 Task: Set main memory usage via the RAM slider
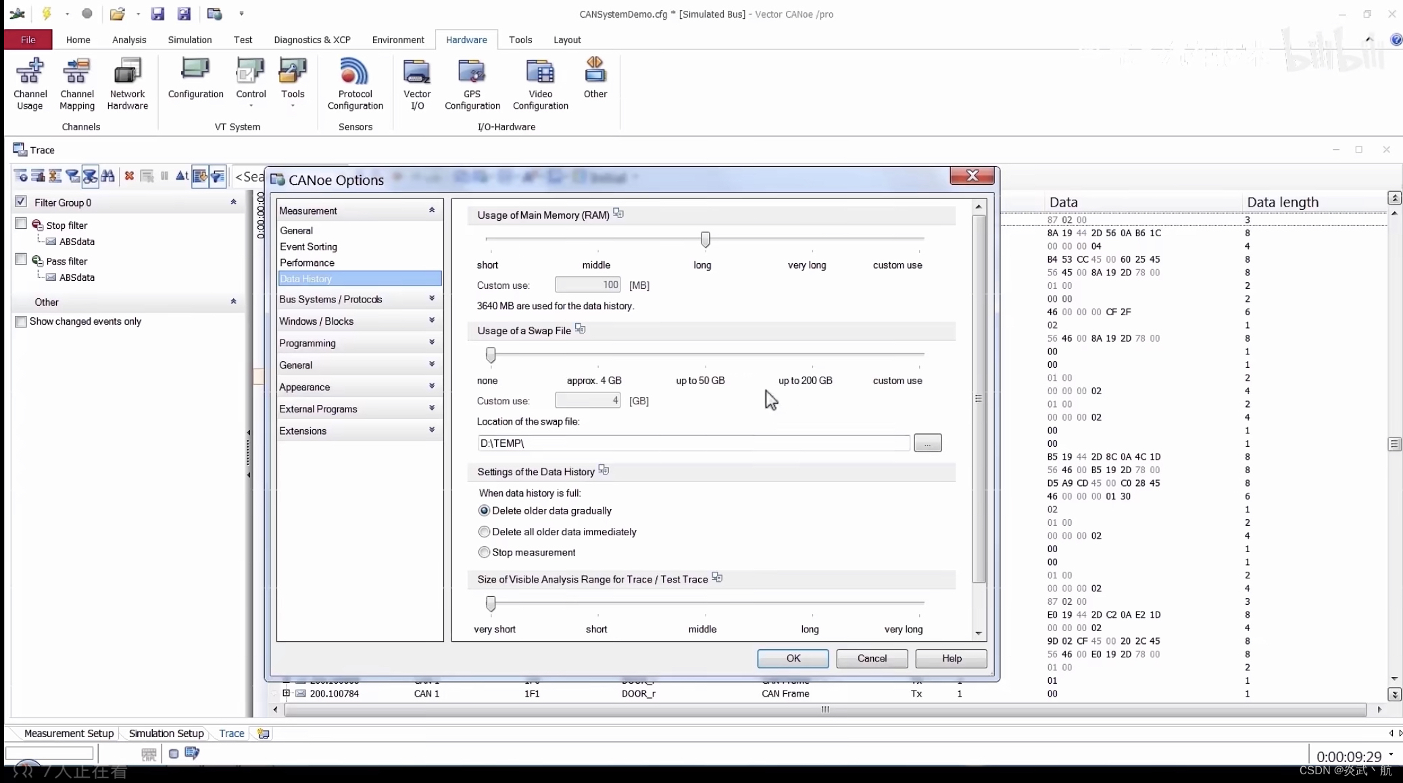(x=705, y=240)
